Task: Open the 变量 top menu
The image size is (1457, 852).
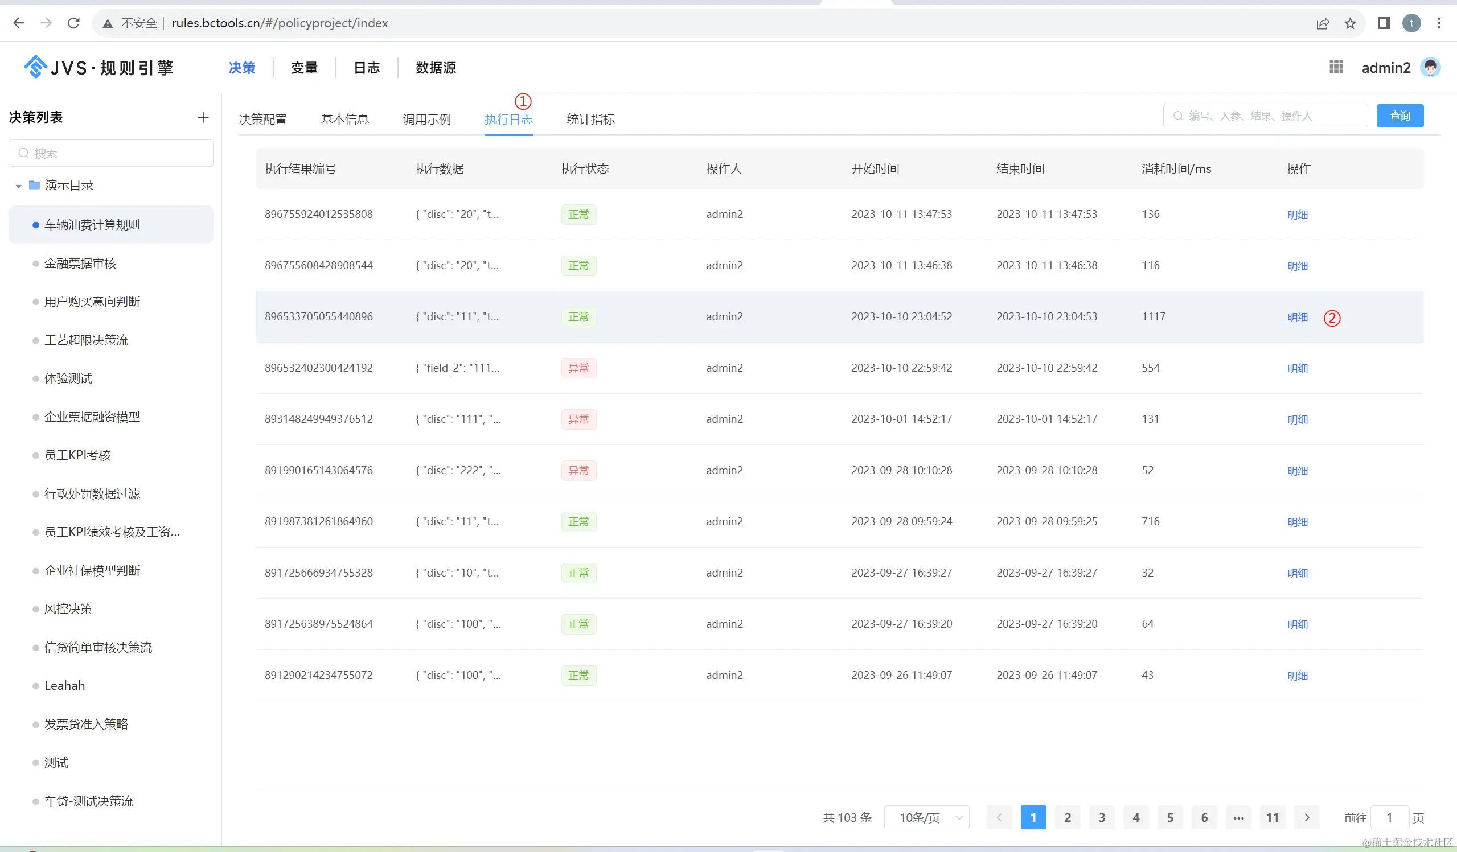Action: point(304,68)
